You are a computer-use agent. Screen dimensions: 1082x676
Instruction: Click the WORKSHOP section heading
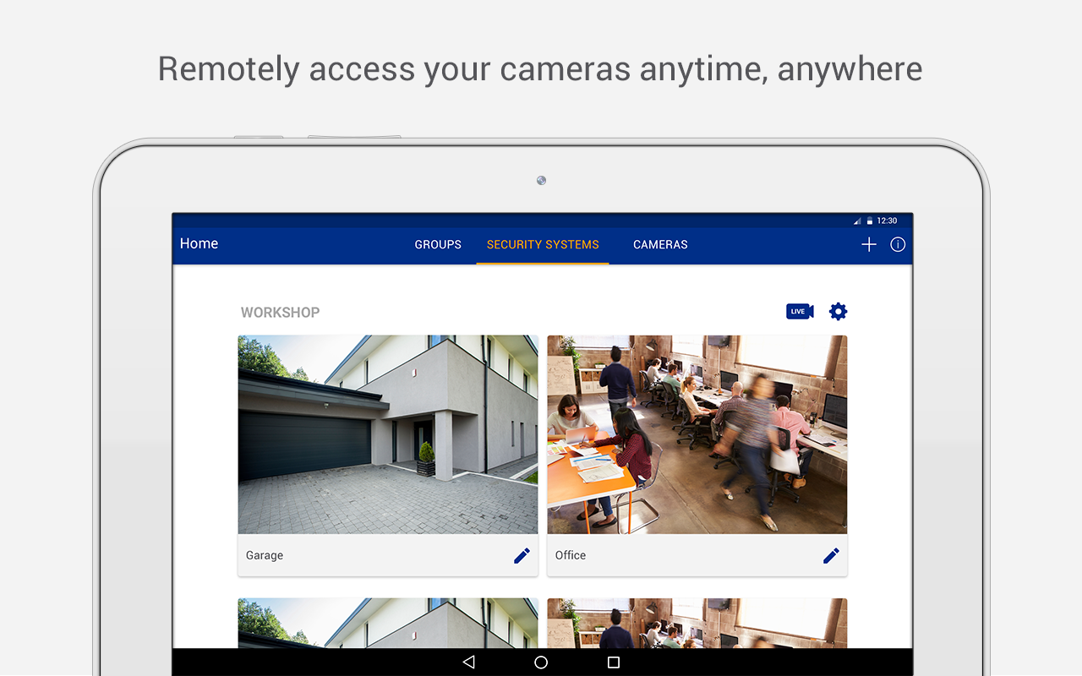click(281, 313)
